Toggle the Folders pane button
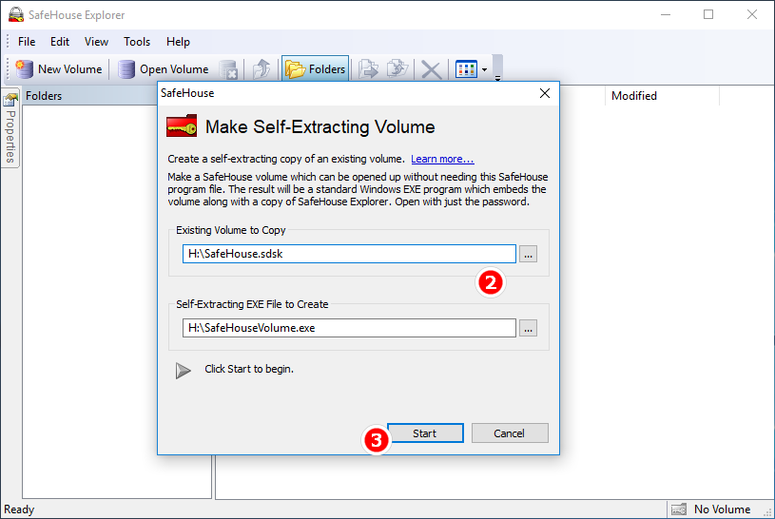The width and height of the screenshot is (775, 519). [315, 69]
